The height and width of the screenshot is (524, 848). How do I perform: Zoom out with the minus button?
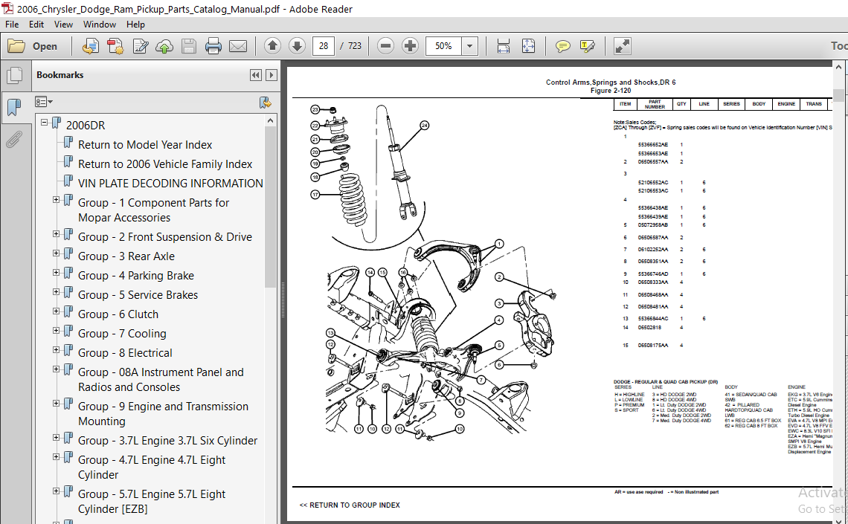(385, 46)
